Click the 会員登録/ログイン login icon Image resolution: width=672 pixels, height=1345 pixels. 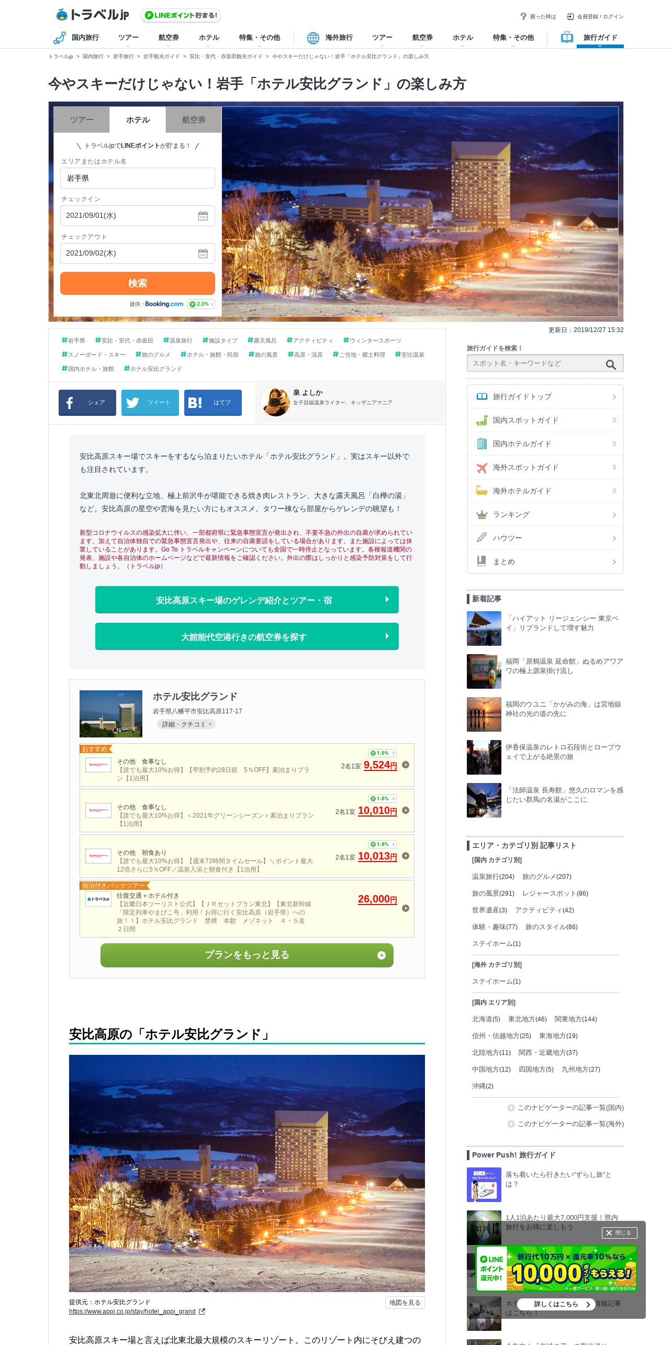coord(570,16)
